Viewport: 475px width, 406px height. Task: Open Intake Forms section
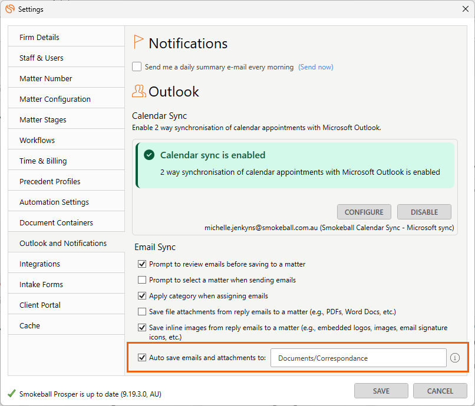tap(67, 284)
